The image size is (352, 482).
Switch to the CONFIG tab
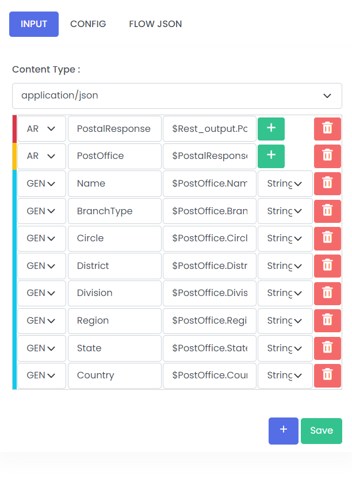(x=88, y=24)
